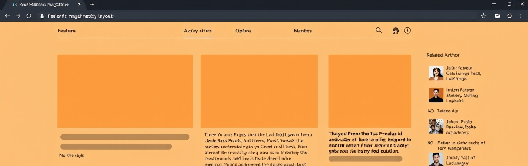The height and width of the screenshot is (166, 528).
Task: Click the second related author's avatar on orange
Action: tap(436, 95)
